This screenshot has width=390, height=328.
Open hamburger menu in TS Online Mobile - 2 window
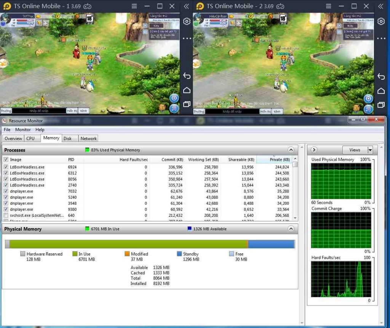[328, 6]
